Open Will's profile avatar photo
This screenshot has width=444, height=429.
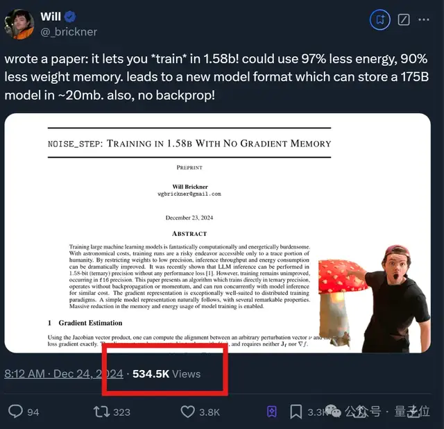pyautogui.click(x=19, y=24)
